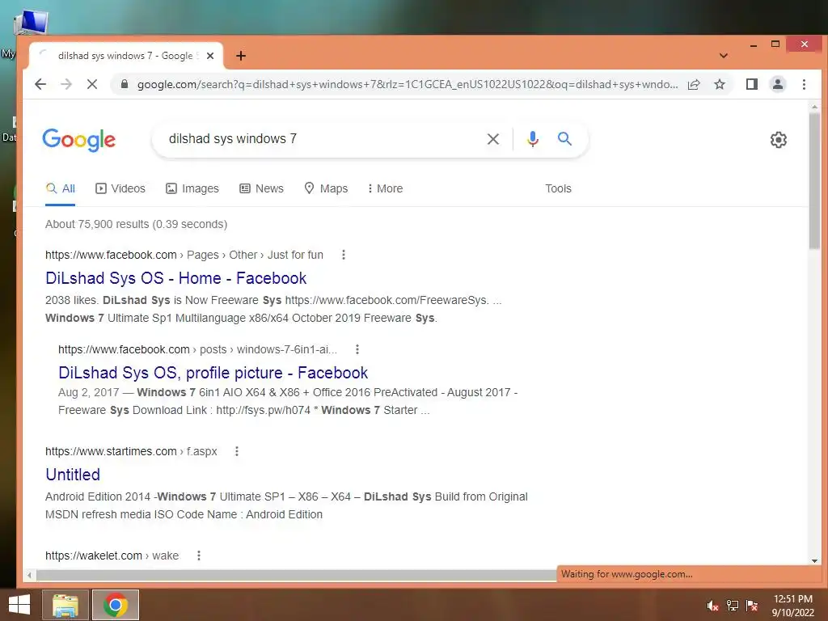Click the vertical scrollbar thumb
The image size is (828, 621).
click(814, 180)
